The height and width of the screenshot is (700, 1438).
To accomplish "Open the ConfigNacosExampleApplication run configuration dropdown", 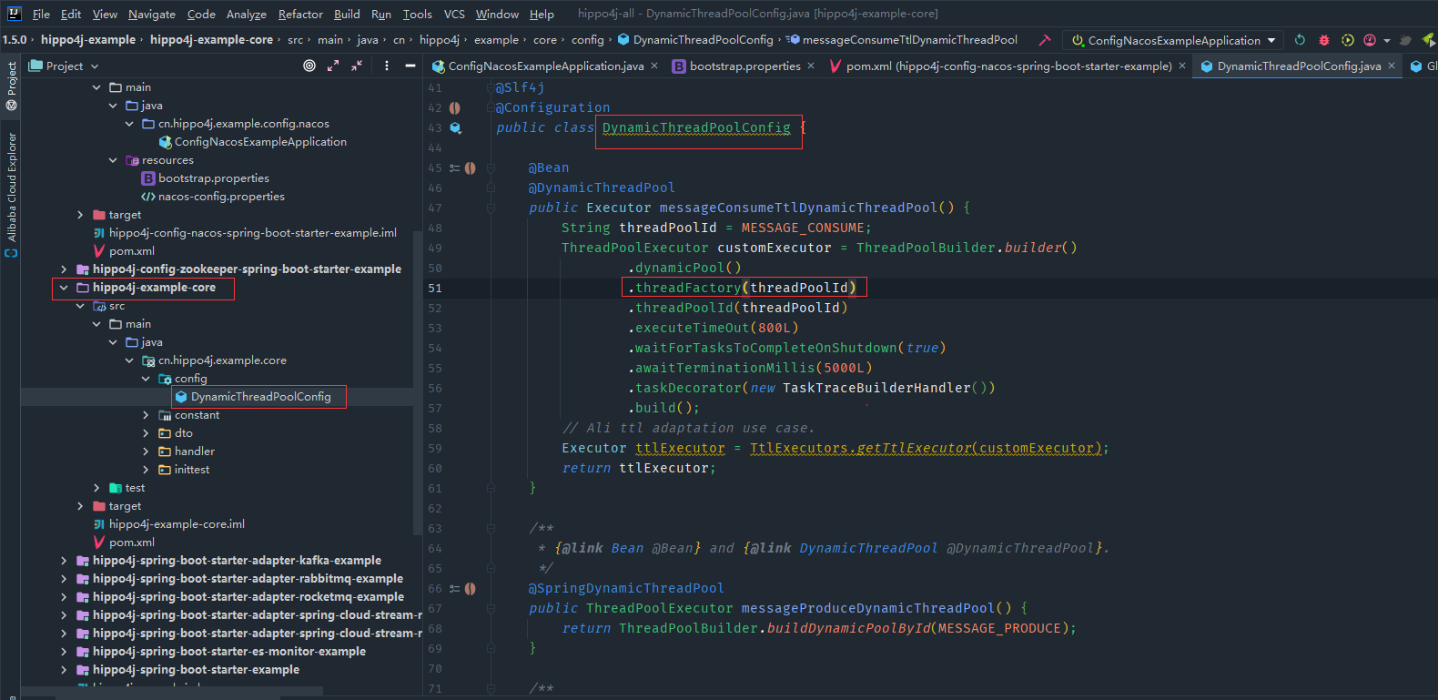I will [1175, 40].
